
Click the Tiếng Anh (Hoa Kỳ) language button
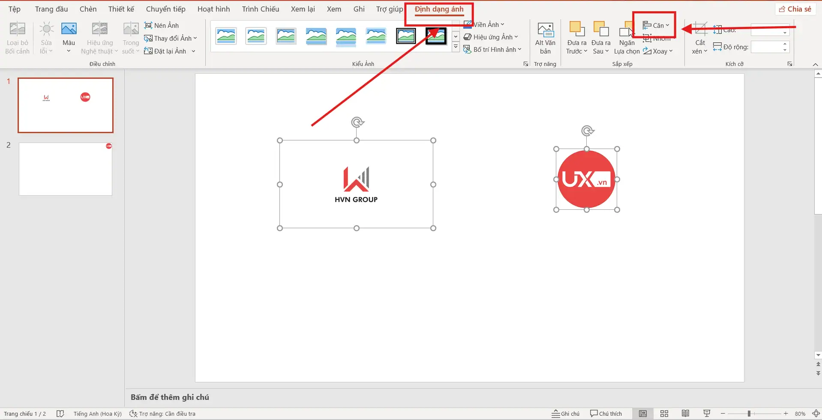pyautogui.click(x=98, y=414)
